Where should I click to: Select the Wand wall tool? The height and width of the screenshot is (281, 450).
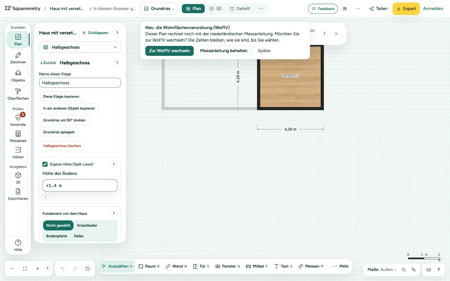coord(176,266)
